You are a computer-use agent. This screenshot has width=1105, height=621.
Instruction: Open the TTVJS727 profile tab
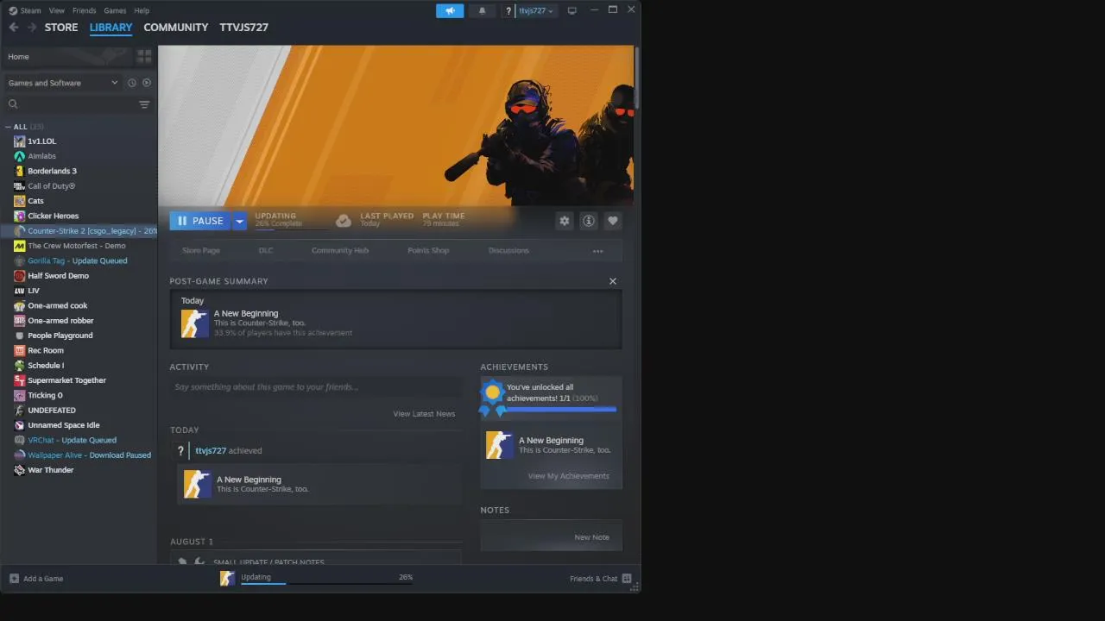tap(244, 28)
